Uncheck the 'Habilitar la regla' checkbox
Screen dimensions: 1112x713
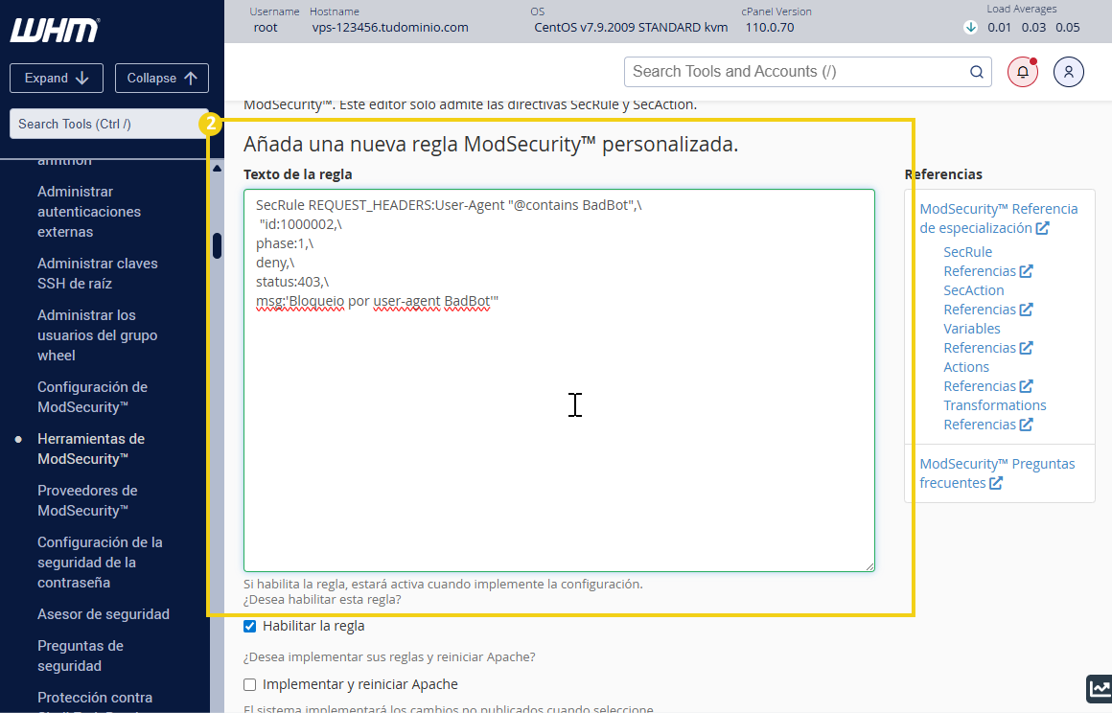click(249, 627)
